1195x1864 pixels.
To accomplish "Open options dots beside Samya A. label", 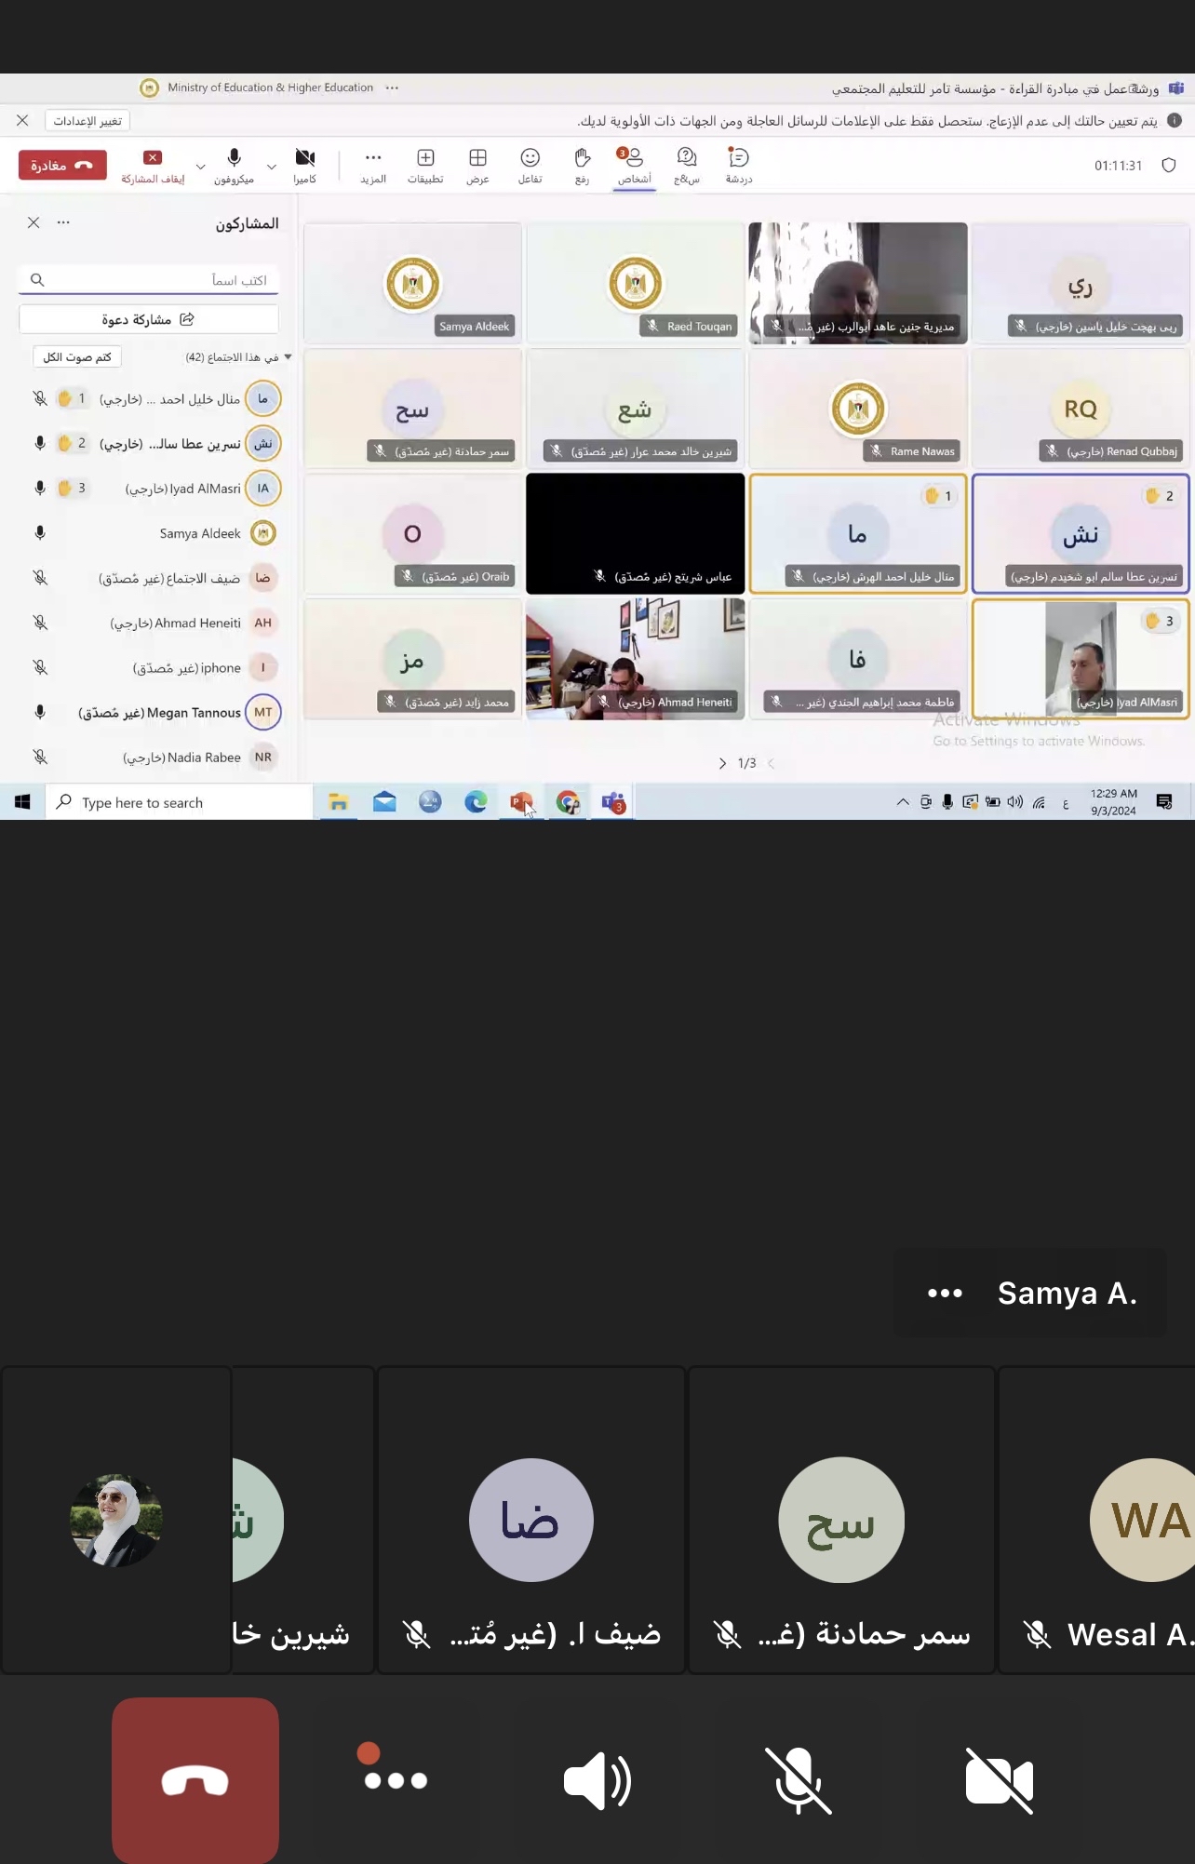I will tap(945, 1293).
